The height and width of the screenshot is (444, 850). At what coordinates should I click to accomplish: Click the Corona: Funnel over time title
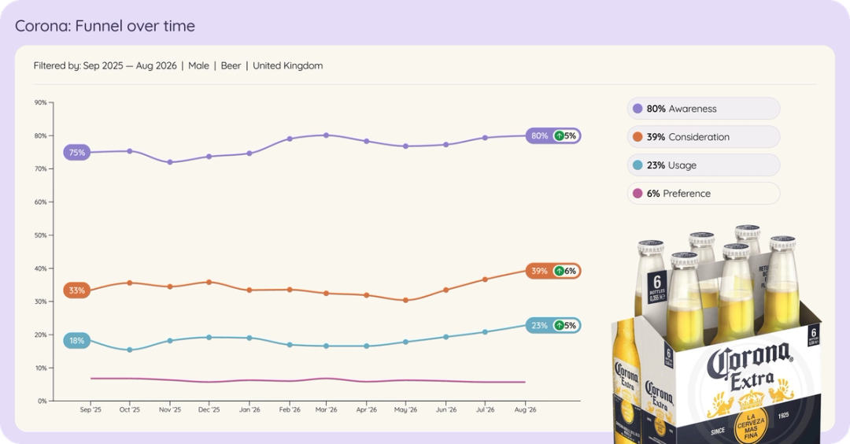coord(105,25)
